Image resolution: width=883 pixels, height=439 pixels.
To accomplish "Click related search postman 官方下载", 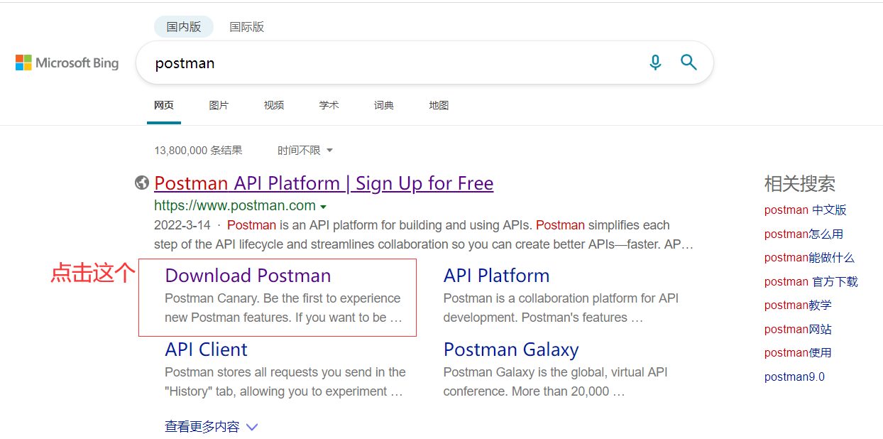I will coord(811,282).
